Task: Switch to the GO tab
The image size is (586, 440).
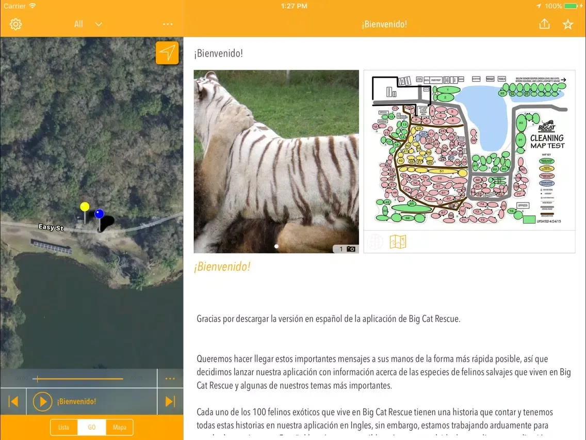Action: 92,427
